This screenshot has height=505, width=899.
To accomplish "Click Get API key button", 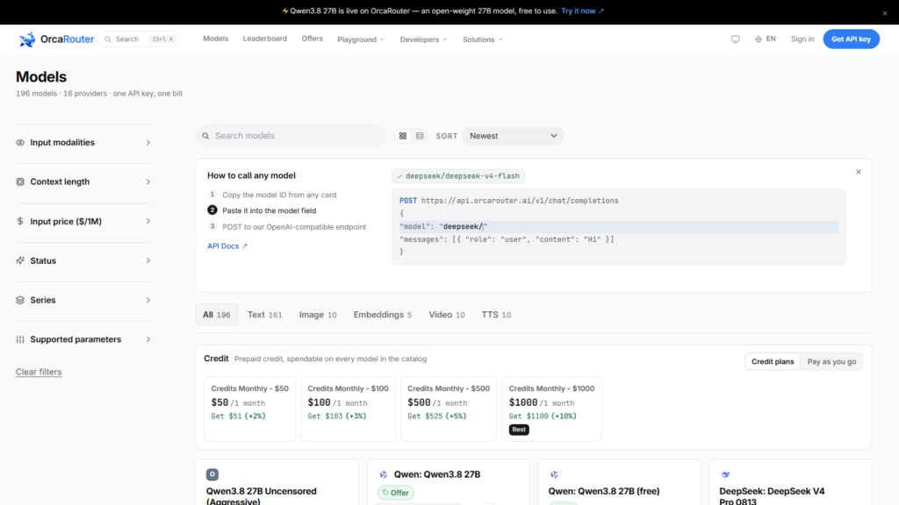I will click(x=851, y=39).
